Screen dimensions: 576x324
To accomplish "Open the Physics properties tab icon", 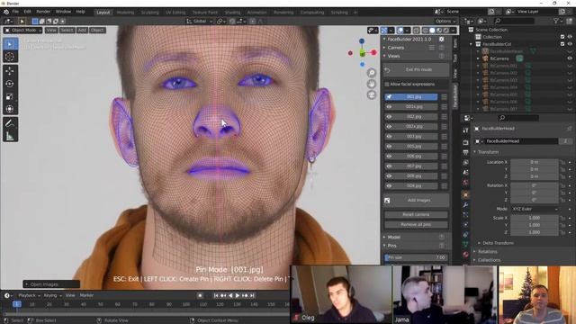I will coord(465,224).
